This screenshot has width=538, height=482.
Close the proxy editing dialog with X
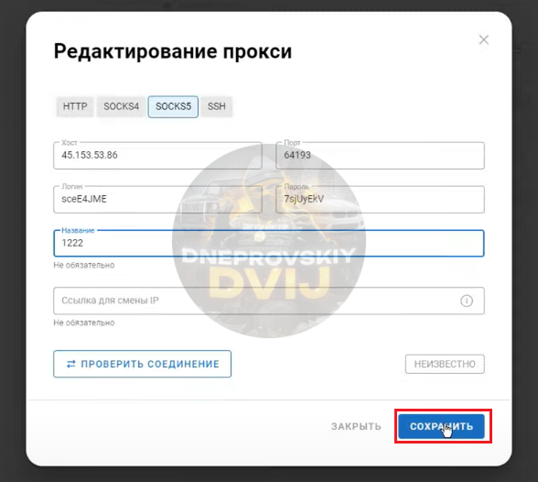pyautogui.click(x=484, y=39)
